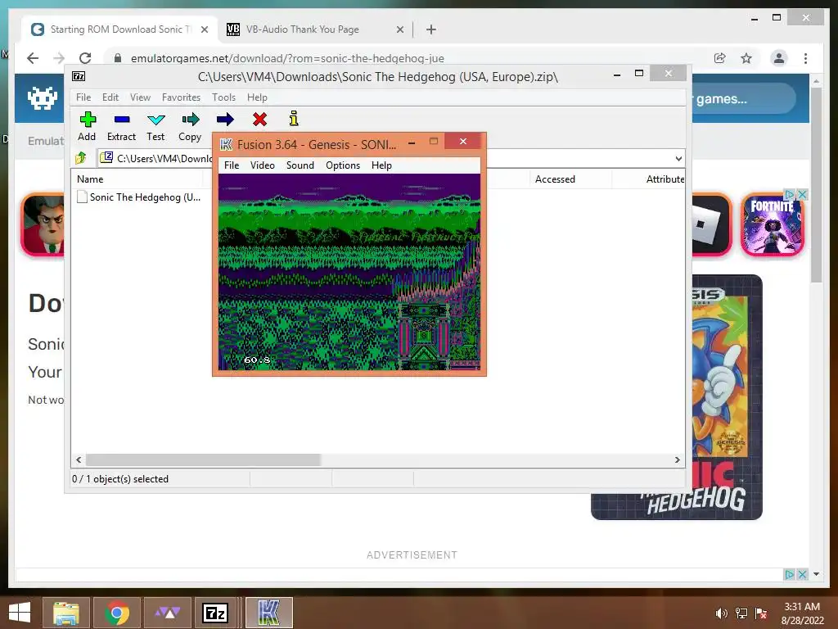Click the Scary Teacher game ad thumbnail
838x629 pixels.
click(x=43, y=224)
